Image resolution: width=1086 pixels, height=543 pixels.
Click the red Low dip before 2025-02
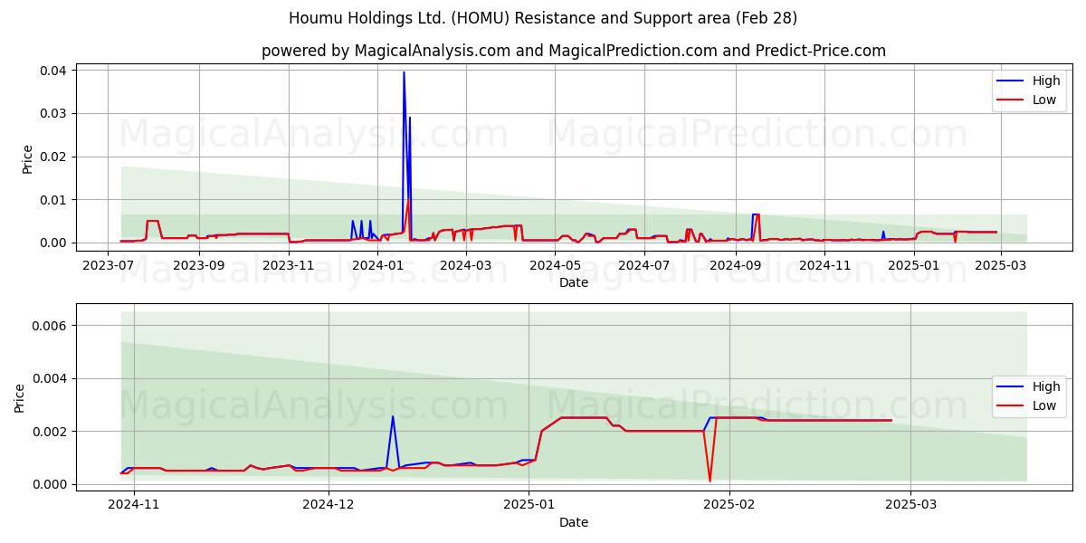coord(710,480)
